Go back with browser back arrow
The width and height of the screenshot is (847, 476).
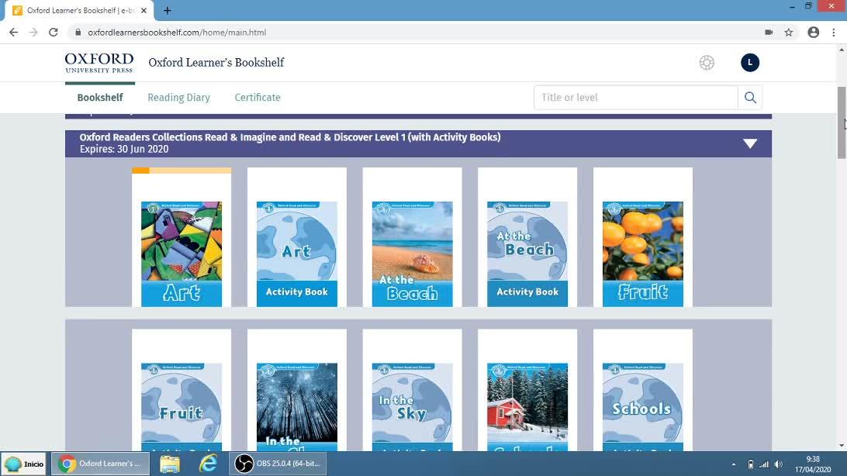(x=13, y=33)
